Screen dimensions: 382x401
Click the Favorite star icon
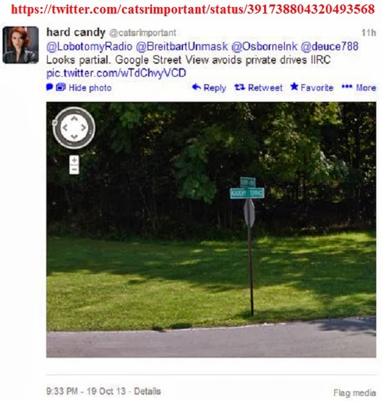[294, 87]
